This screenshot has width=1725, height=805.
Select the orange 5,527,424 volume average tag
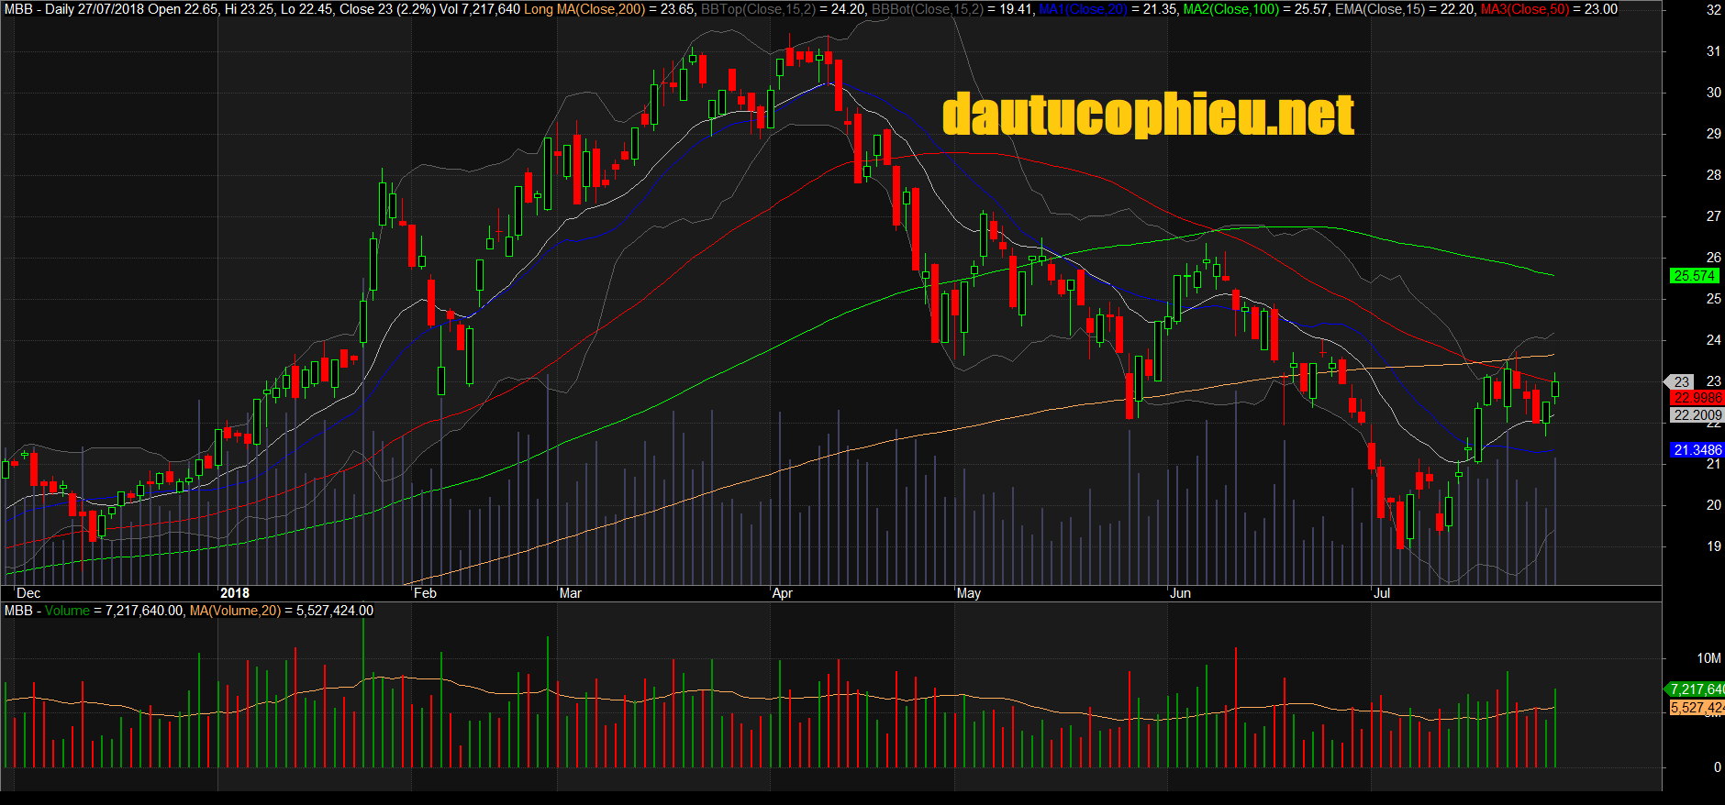[x=1697, y=708]
